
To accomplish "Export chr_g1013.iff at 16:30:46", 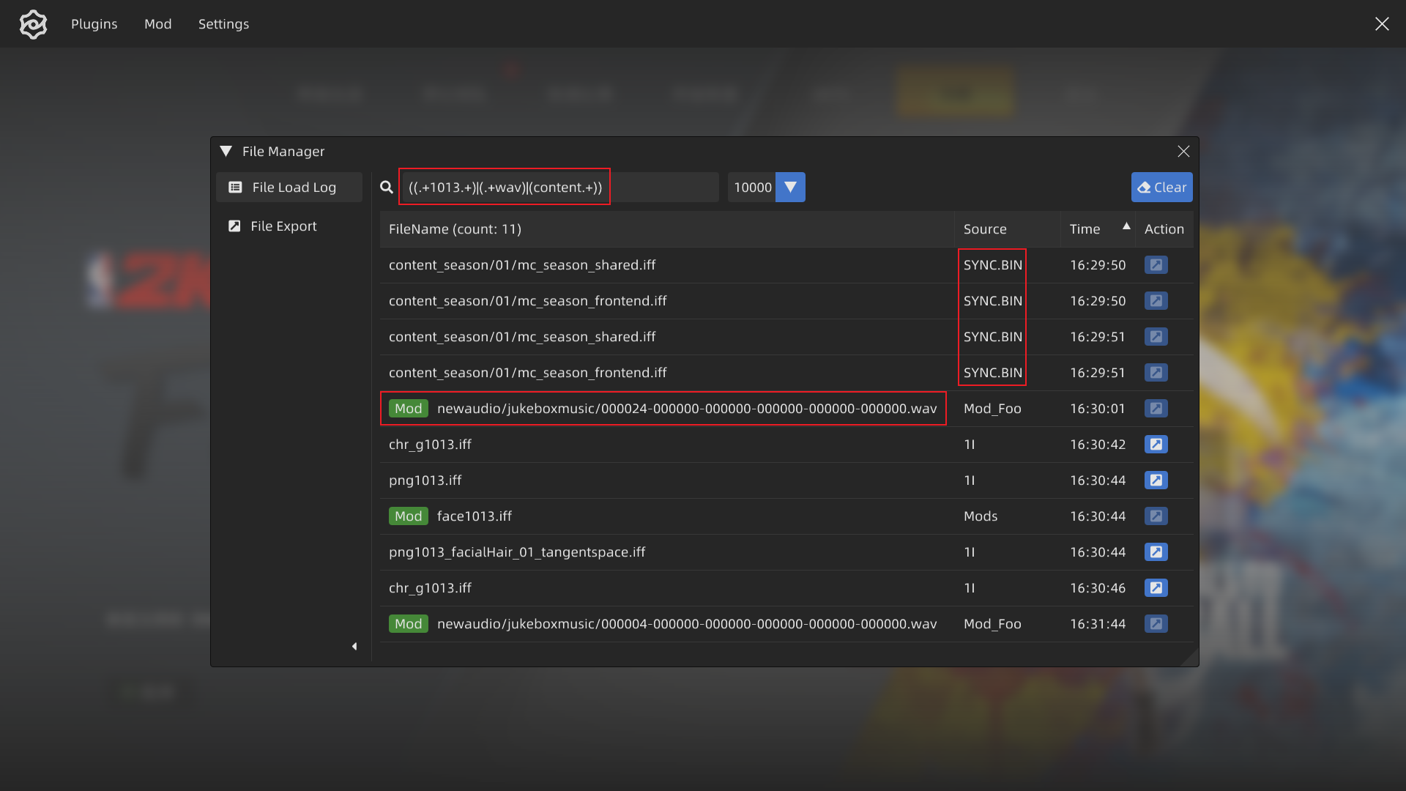I will pos(1156,588).
